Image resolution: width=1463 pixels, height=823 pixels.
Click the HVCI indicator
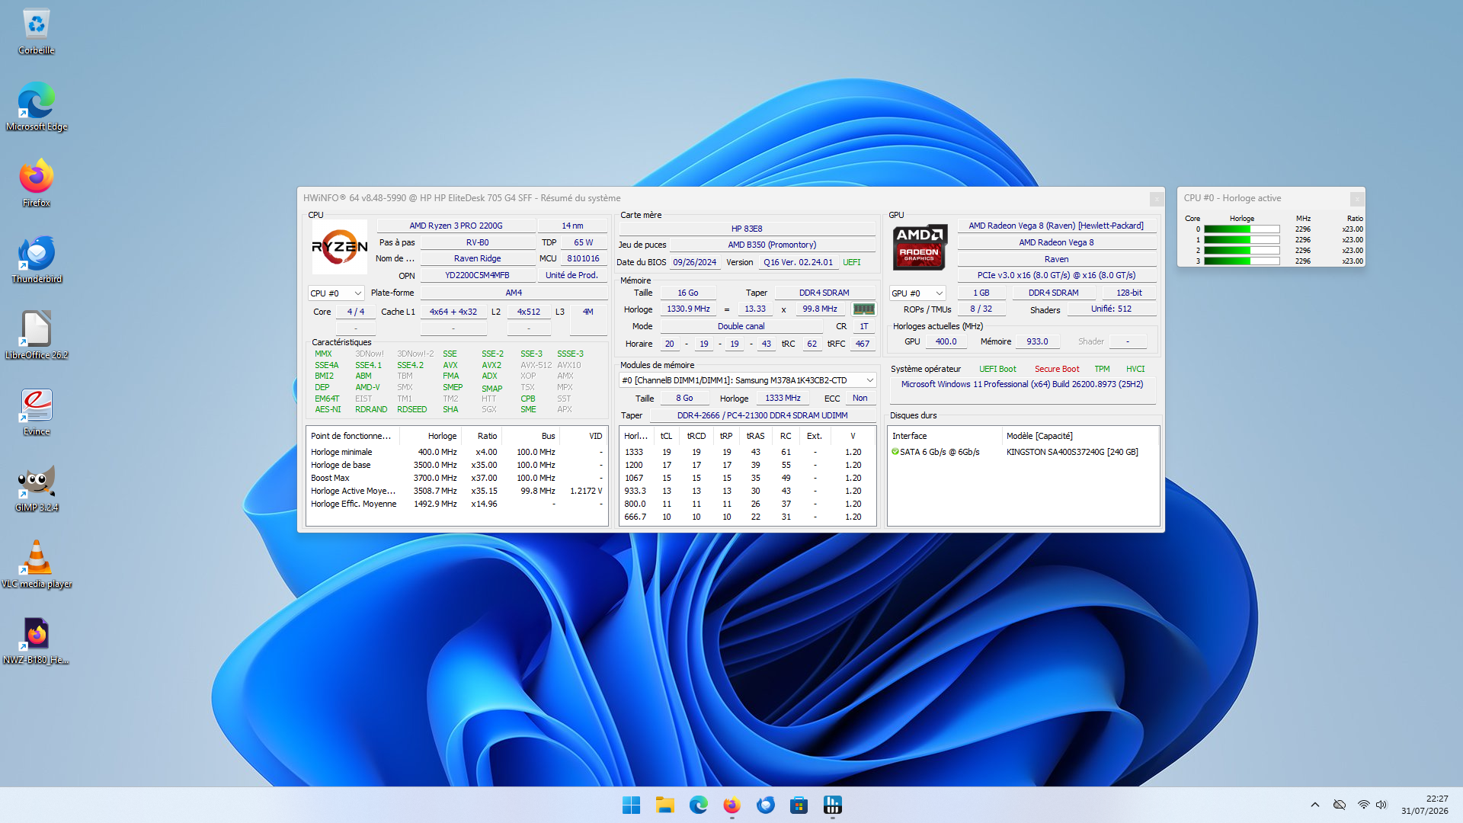click(x=1135, y=369)
